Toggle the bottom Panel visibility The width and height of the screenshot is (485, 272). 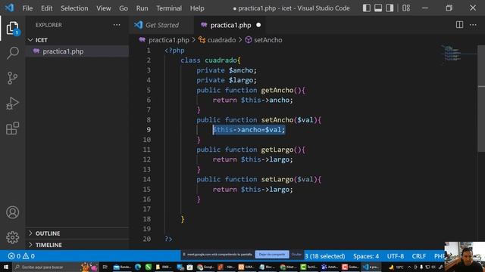pos(378,8)
